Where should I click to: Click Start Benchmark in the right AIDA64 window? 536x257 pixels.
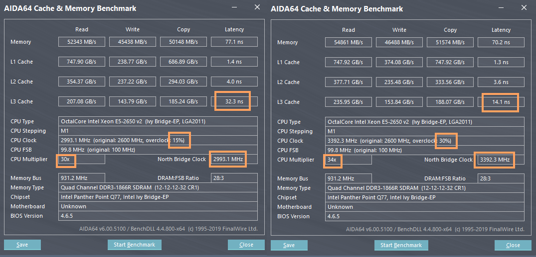tap(401, 245)
